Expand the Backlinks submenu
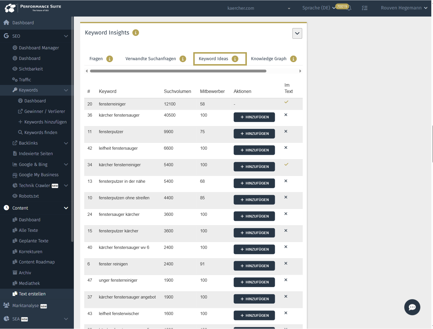Screen dimensions: 433x329 pyautogui.click(x=66, y=143)
